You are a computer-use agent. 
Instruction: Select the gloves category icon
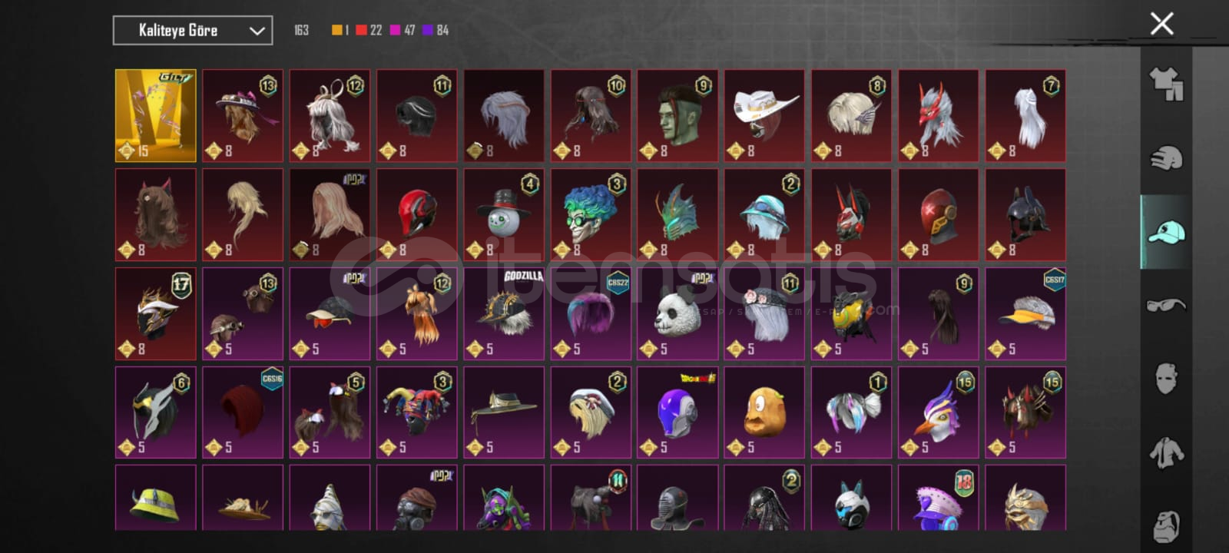click(x=1166, y=158)
